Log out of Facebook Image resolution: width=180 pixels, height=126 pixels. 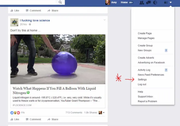[x=142, y=84]
